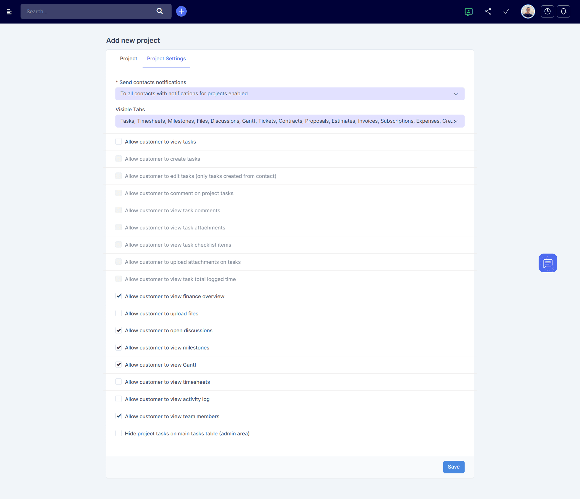Open the notifications bell
The height and width of the screenshot is (499, 580).
point(563,11)
